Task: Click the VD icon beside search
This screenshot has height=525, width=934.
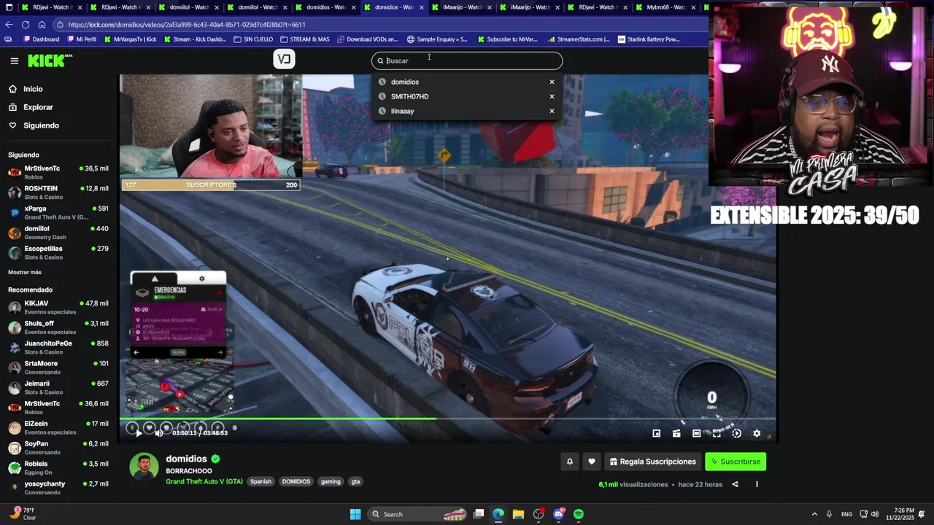Action: pos(284,59)
